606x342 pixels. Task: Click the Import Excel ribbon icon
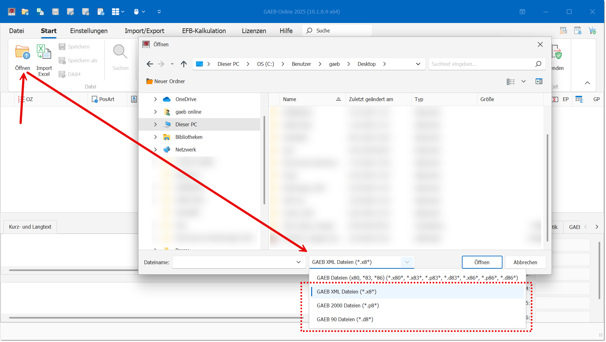[44, 52]
